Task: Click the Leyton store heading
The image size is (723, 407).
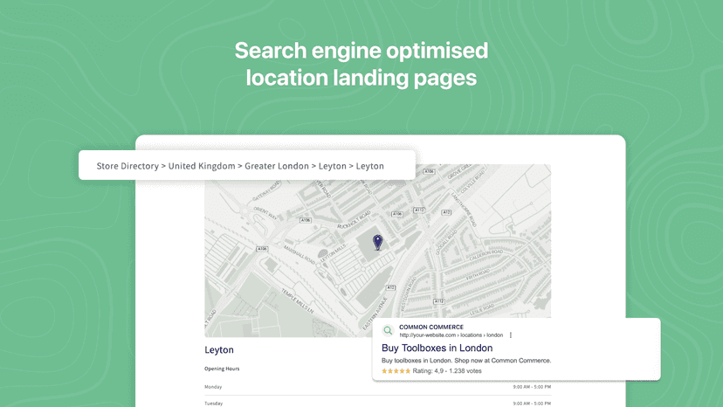Action: tap(219, 349)
